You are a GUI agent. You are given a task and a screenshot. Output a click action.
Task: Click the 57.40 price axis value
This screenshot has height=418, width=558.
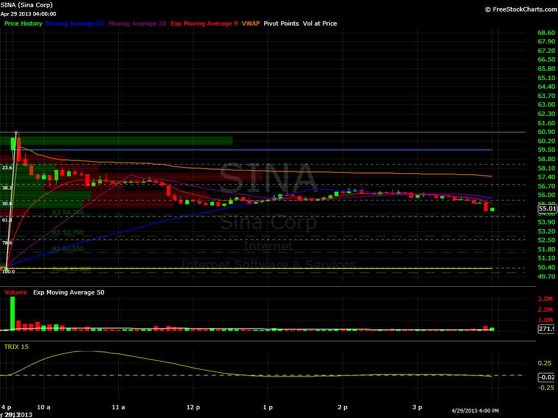pyautogui.click(x=546, y=177)
